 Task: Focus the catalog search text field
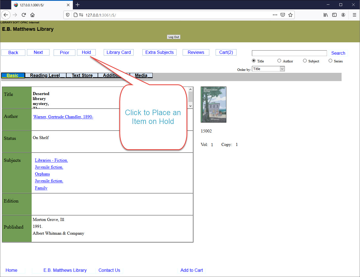(x=289, y=53)
